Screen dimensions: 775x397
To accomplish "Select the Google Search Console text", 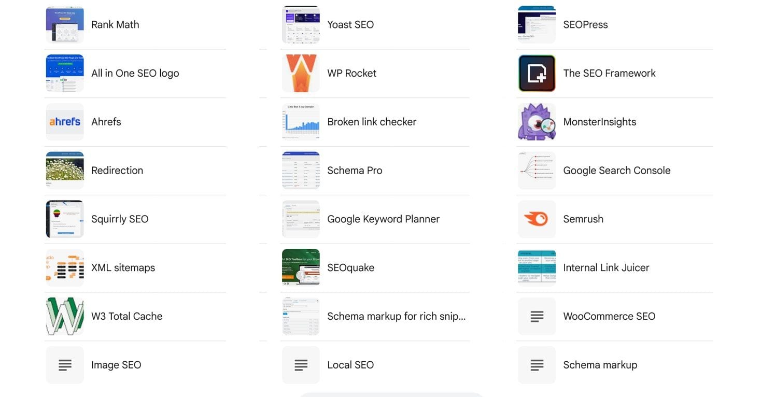I will click(x=617, y=171).
